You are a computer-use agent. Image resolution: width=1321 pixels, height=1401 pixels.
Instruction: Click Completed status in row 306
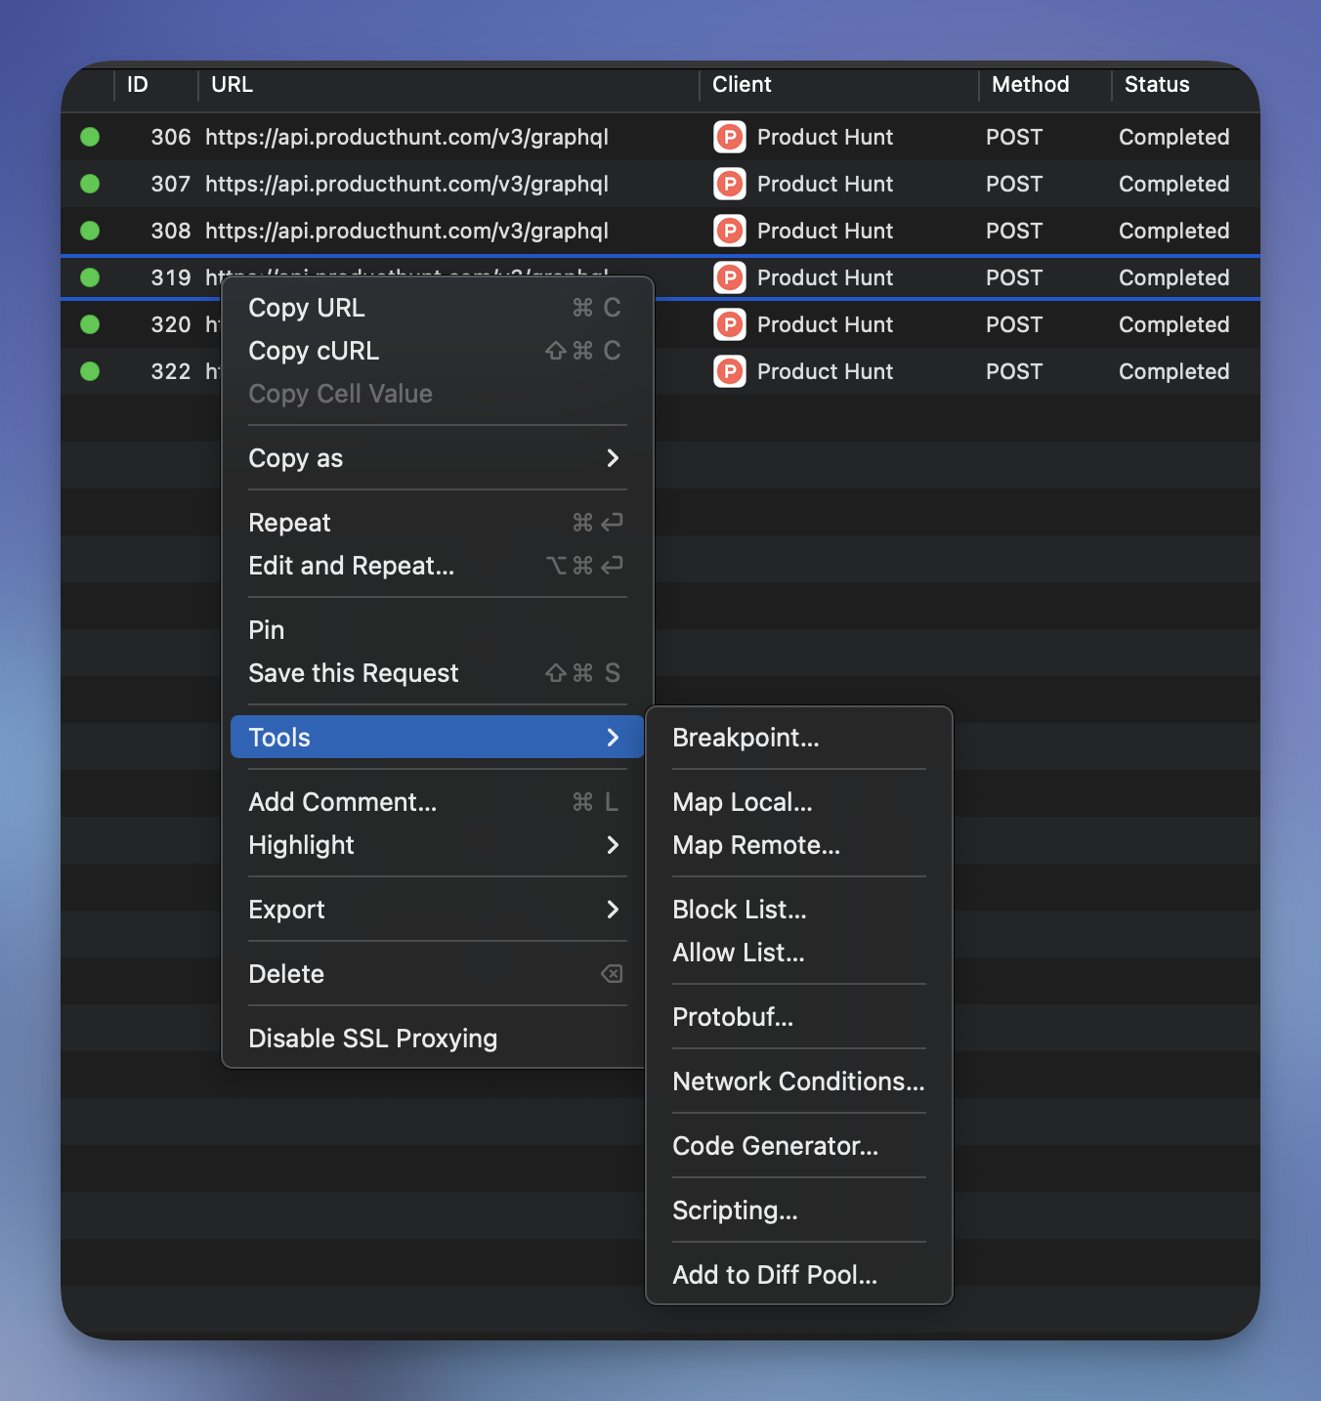tap(1173, 137)
